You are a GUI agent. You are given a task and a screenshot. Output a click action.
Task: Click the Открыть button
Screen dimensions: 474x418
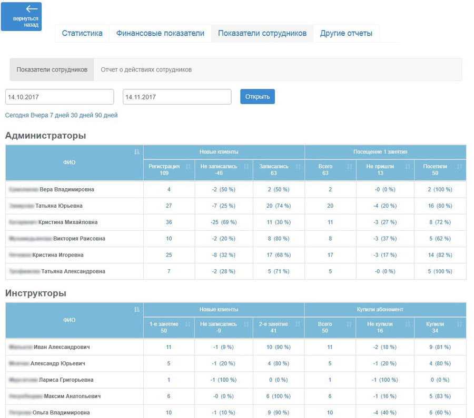point(257,96)
